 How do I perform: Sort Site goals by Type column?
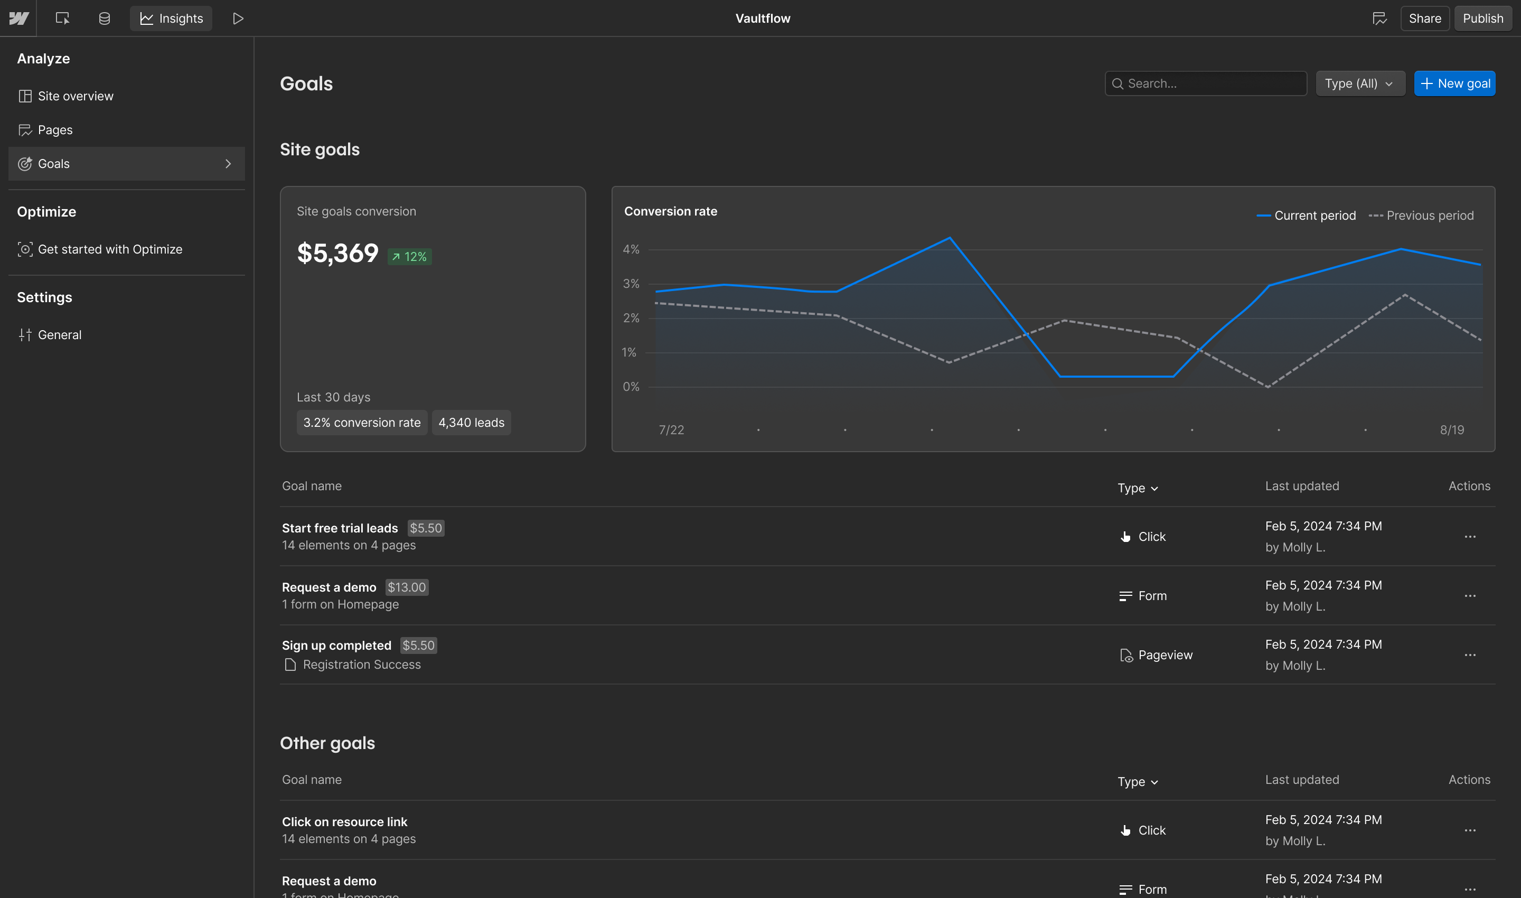(1138, 488)
